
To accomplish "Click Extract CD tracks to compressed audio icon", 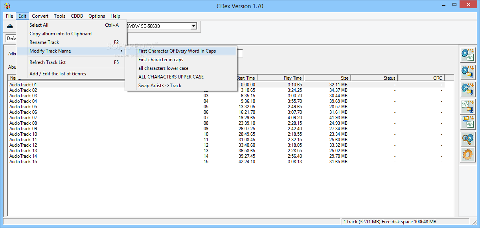I will [x=468, y=72].
